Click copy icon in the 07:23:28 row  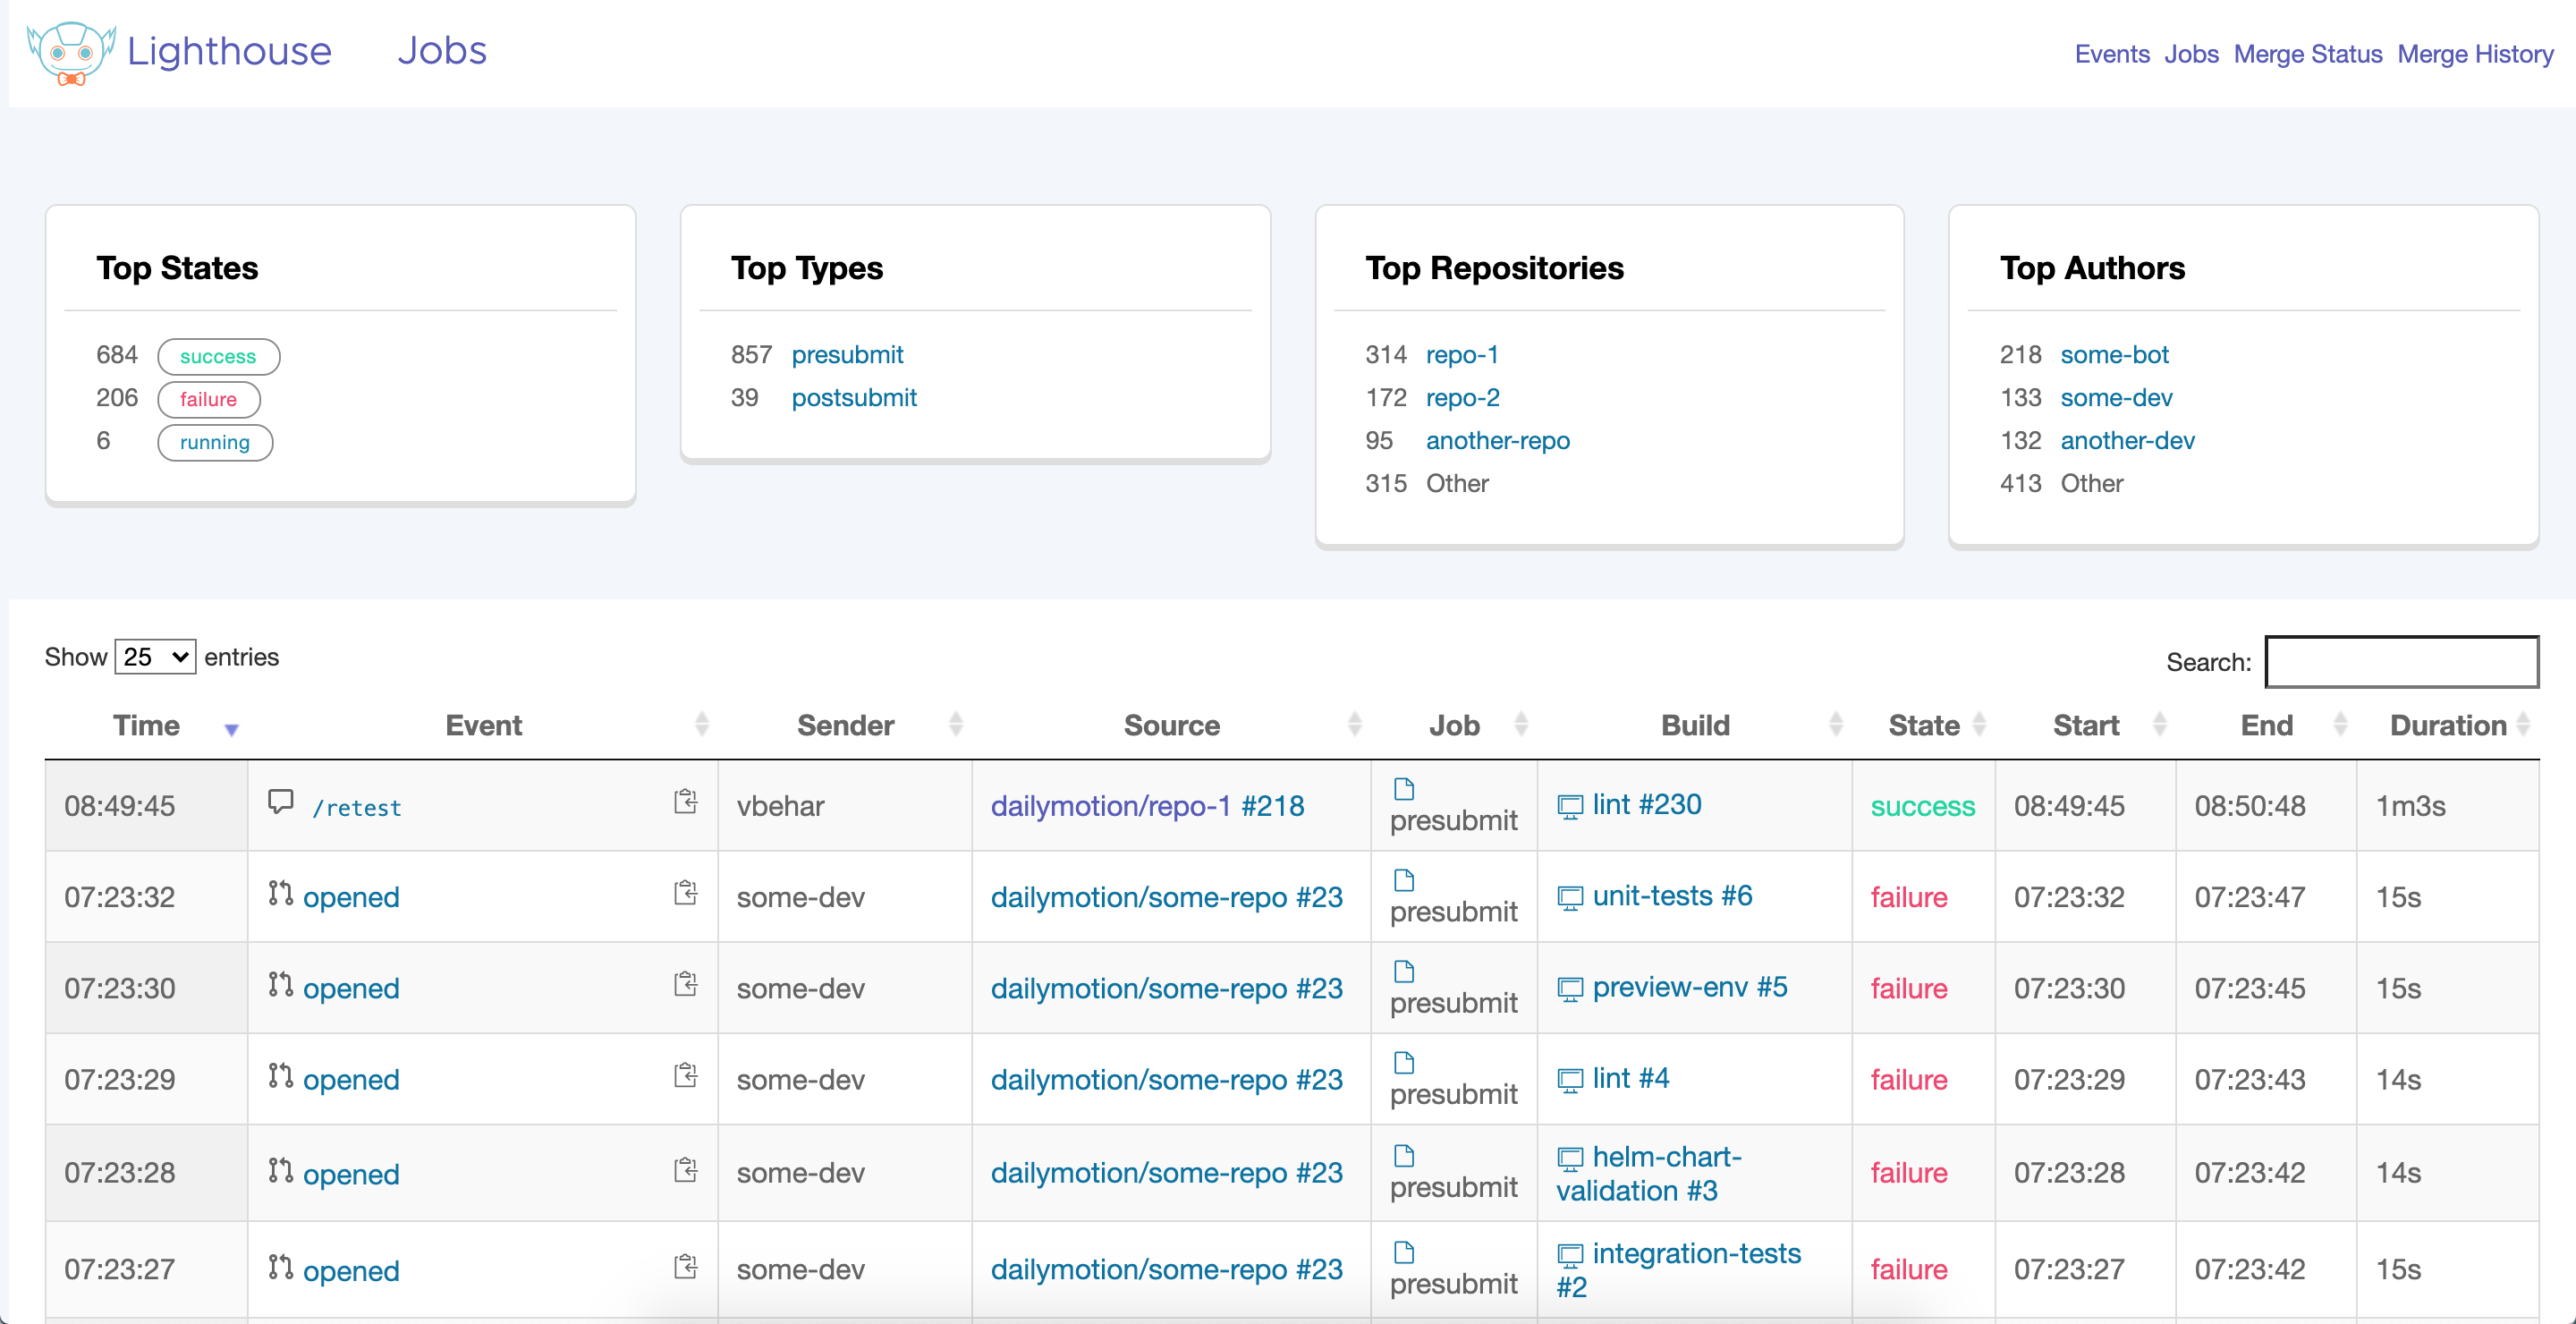coord(685,1169)
